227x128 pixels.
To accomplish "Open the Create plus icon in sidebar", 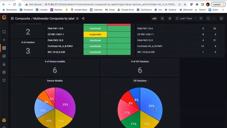I will [x=4, y=40].
